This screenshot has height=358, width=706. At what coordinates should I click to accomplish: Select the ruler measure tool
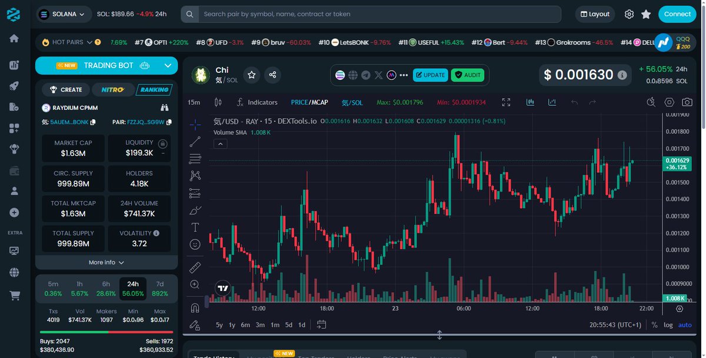(195, 268)
